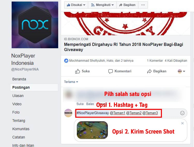Expand the Mengikuti dropdown
The width and height of the screenshot is (194, 147).
click(x=102, y=5)
